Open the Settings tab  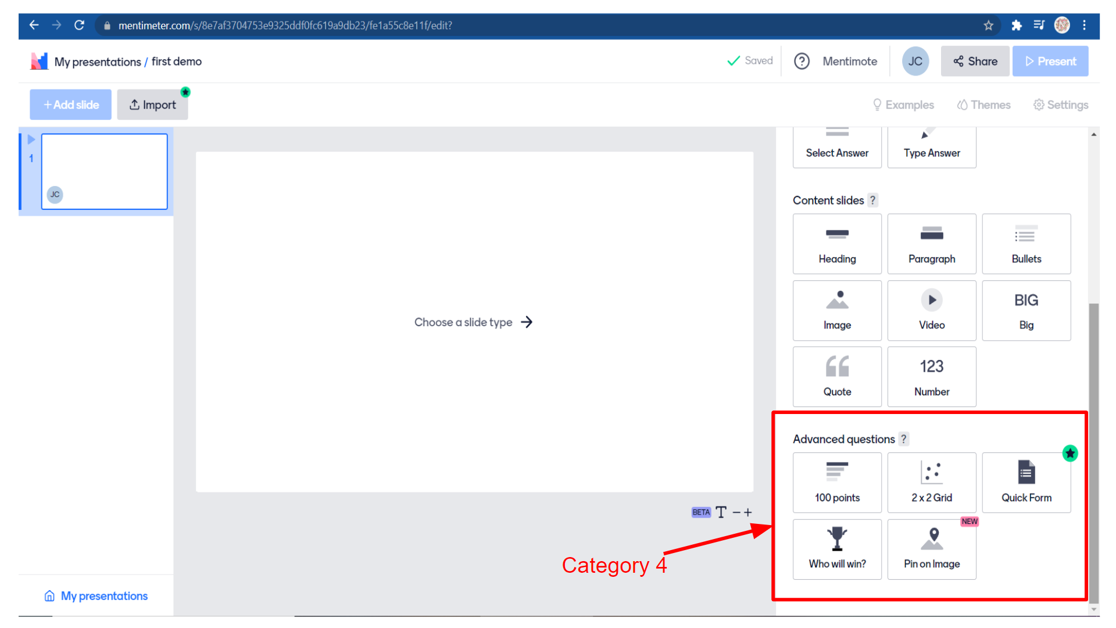(1061, 105)
